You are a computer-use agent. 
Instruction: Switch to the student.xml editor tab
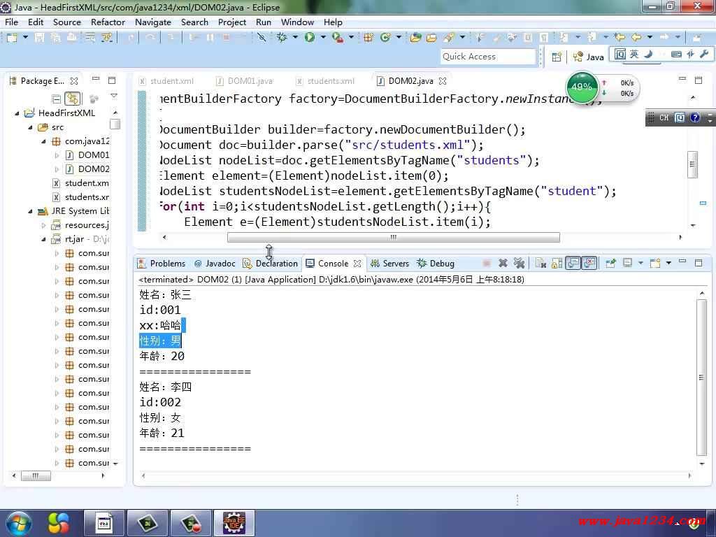[166, 81]
